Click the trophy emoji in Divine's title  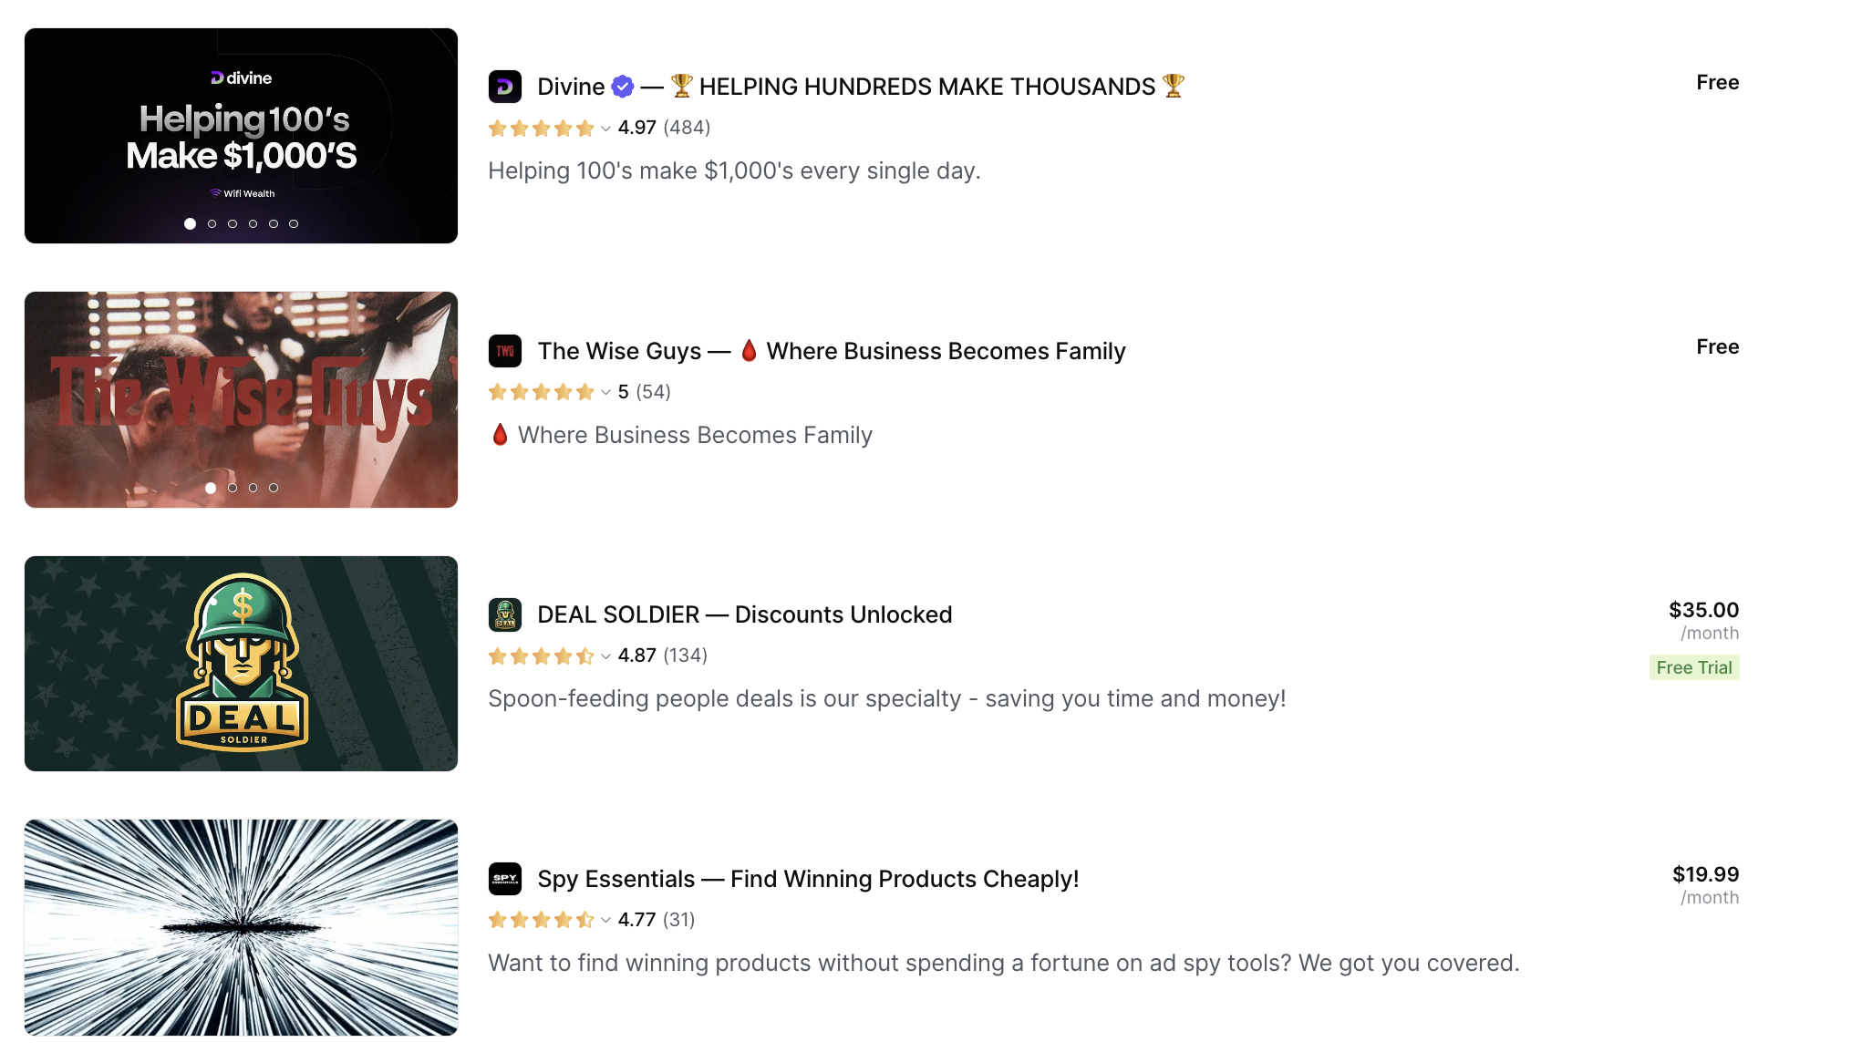[679, 86]
